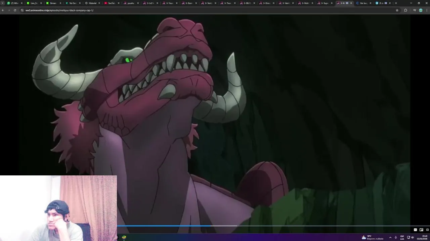
Task: Go back with the browser back arrow
Action: [3, 10]
